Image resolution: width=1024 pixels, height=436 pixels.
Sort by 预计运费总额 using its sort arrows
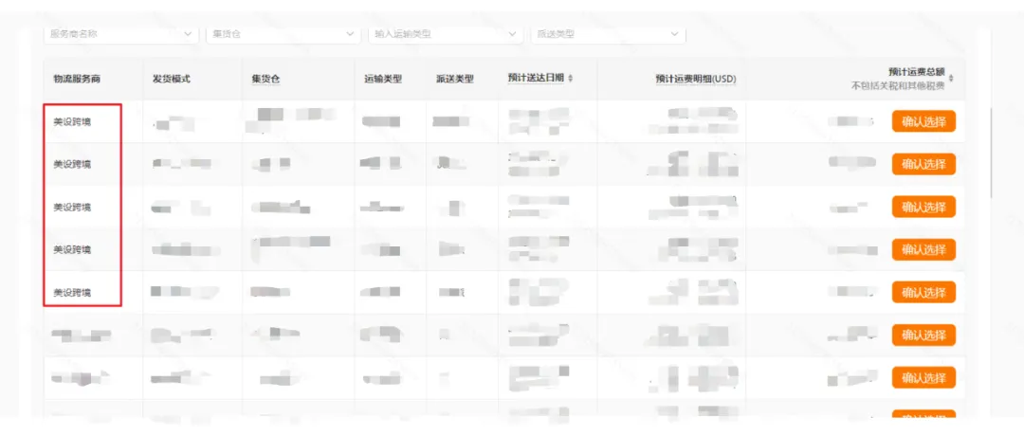951,79
